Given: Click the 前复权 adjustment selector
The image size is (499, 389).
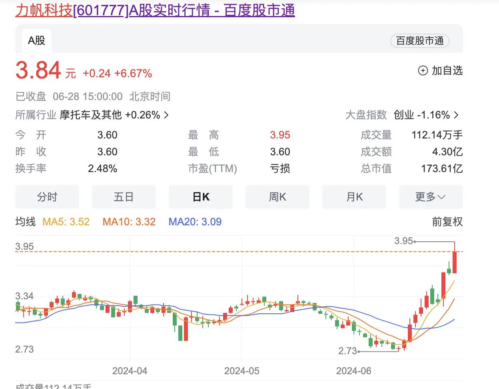Looking at the screenshot, I should click(x=447, y=222).
